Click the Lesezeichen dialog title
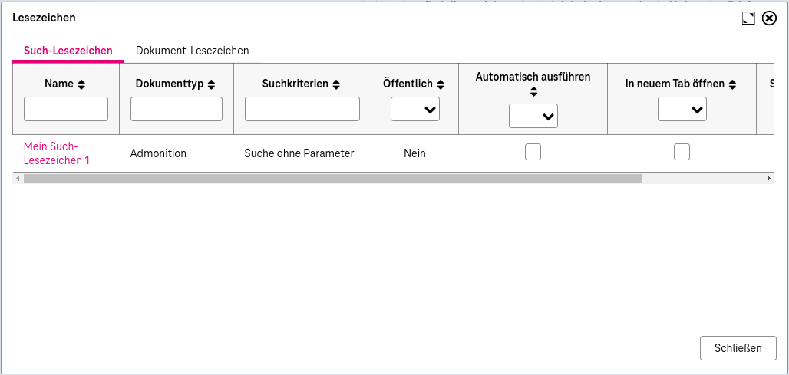789x375 pixels. [44, 18]
